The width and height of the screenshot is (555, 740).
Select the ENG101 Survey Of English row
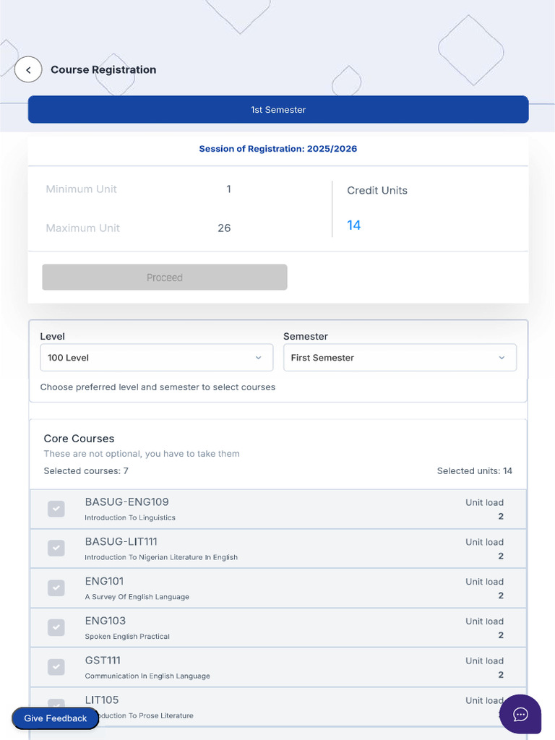tap(278, 588)
